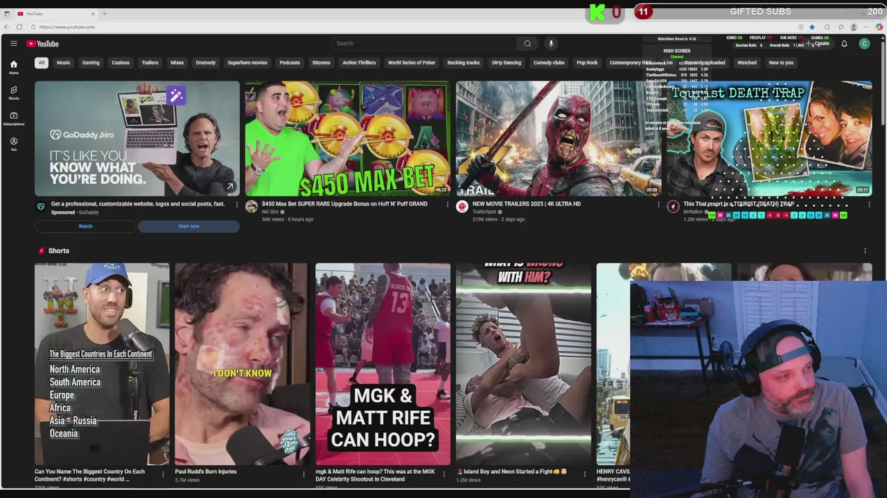Close the YouTube browser tab

click(x=93, y=14)
